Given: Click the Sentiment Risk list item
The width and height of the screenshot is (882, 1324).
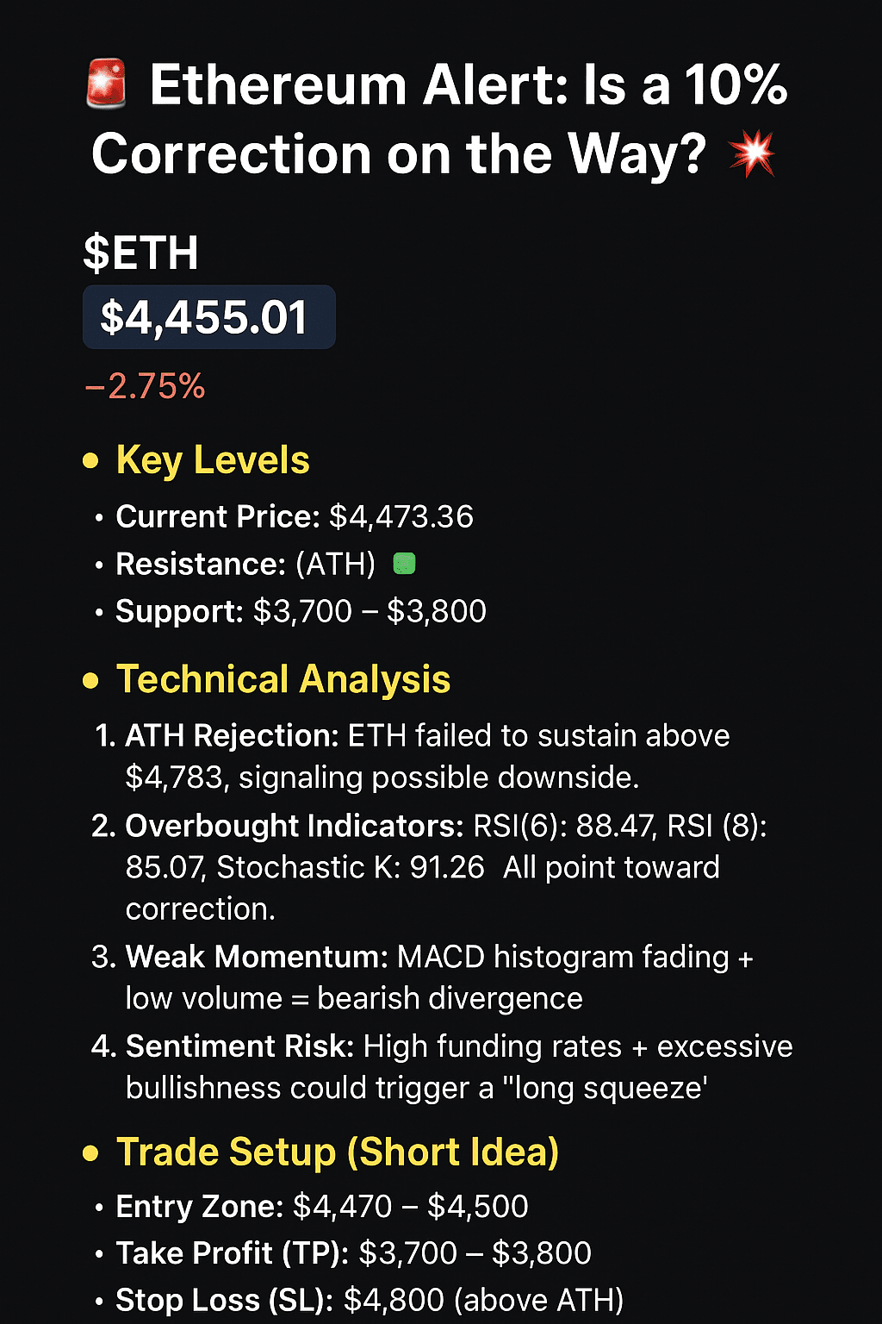Looking at the screenshot, I should [x=442, y=1067].
